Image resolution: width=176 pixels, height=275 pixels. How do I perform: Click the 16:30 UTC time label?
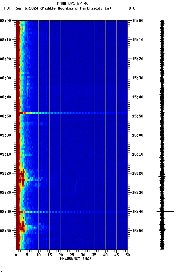point(137,193)
